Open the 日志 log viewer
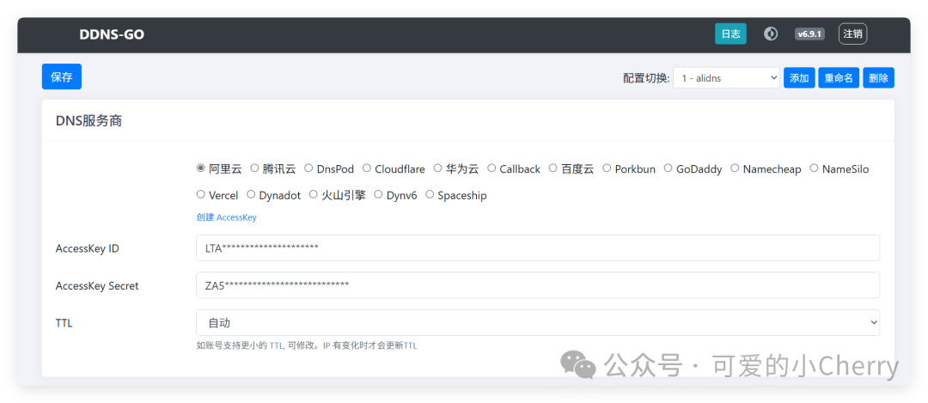Screen dimensions: 928x403 pyautogui.click(x=730, y=34)
